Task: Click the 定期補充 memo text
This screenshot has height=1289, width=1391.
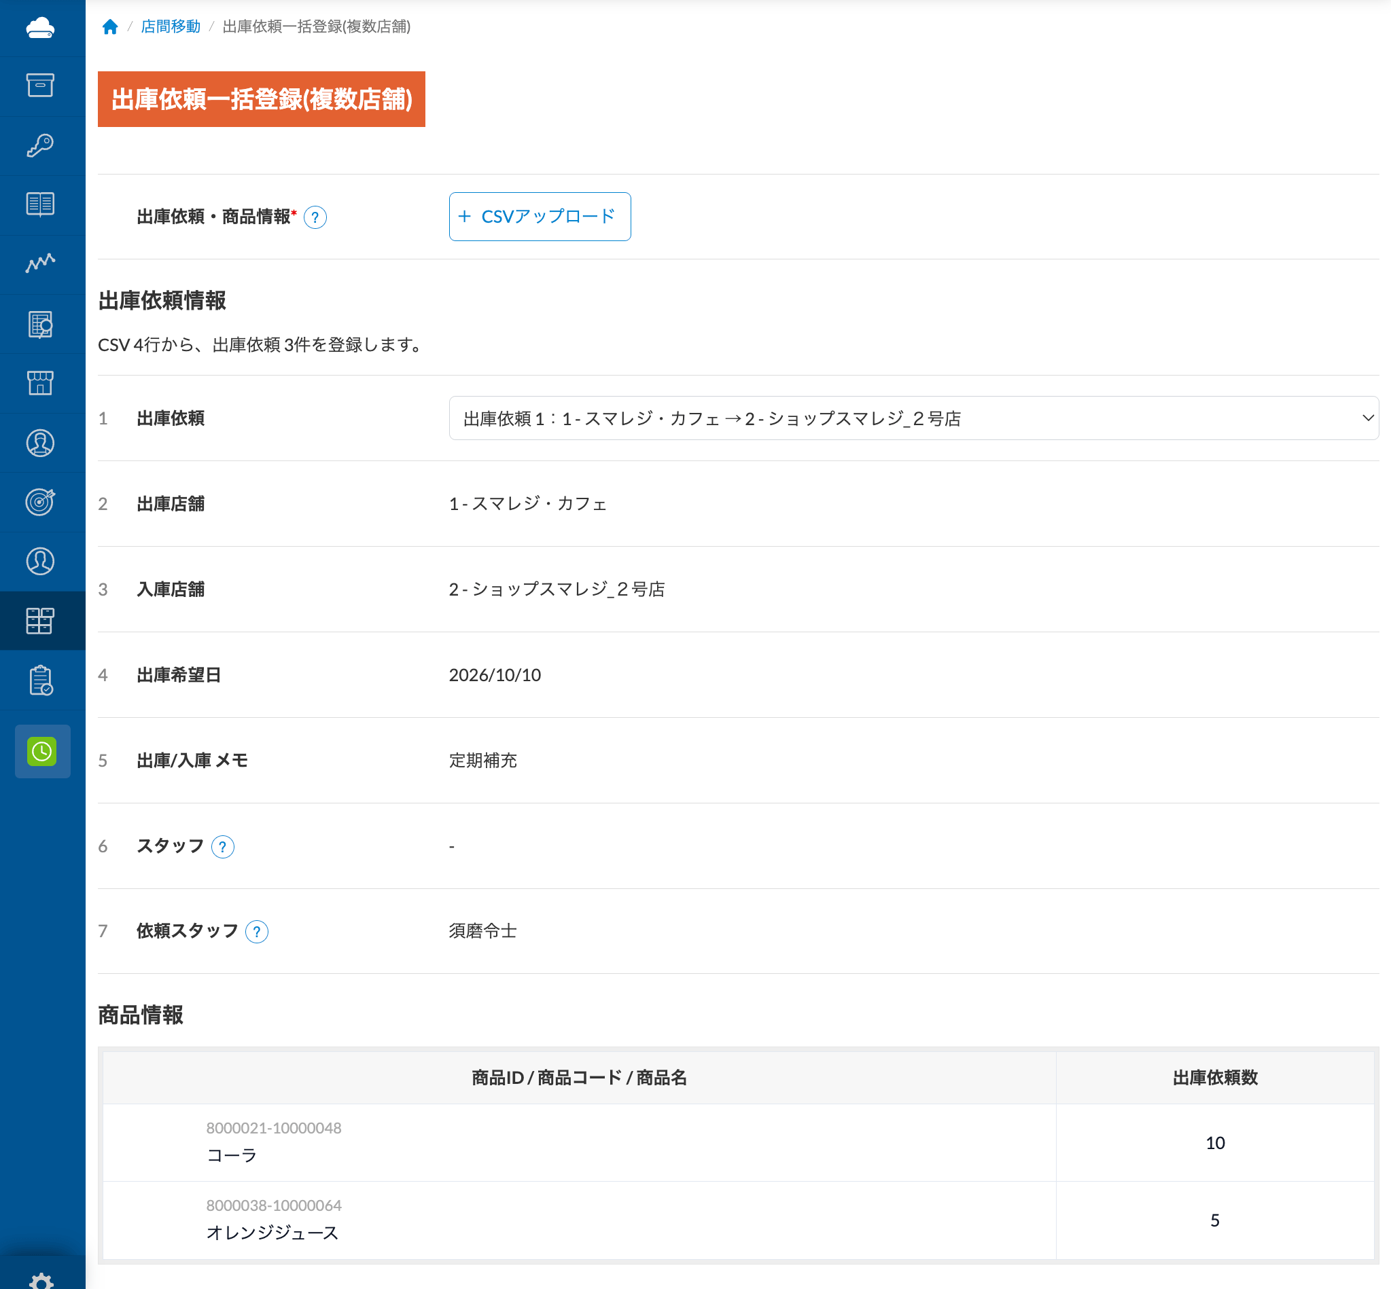Action: 483,760
